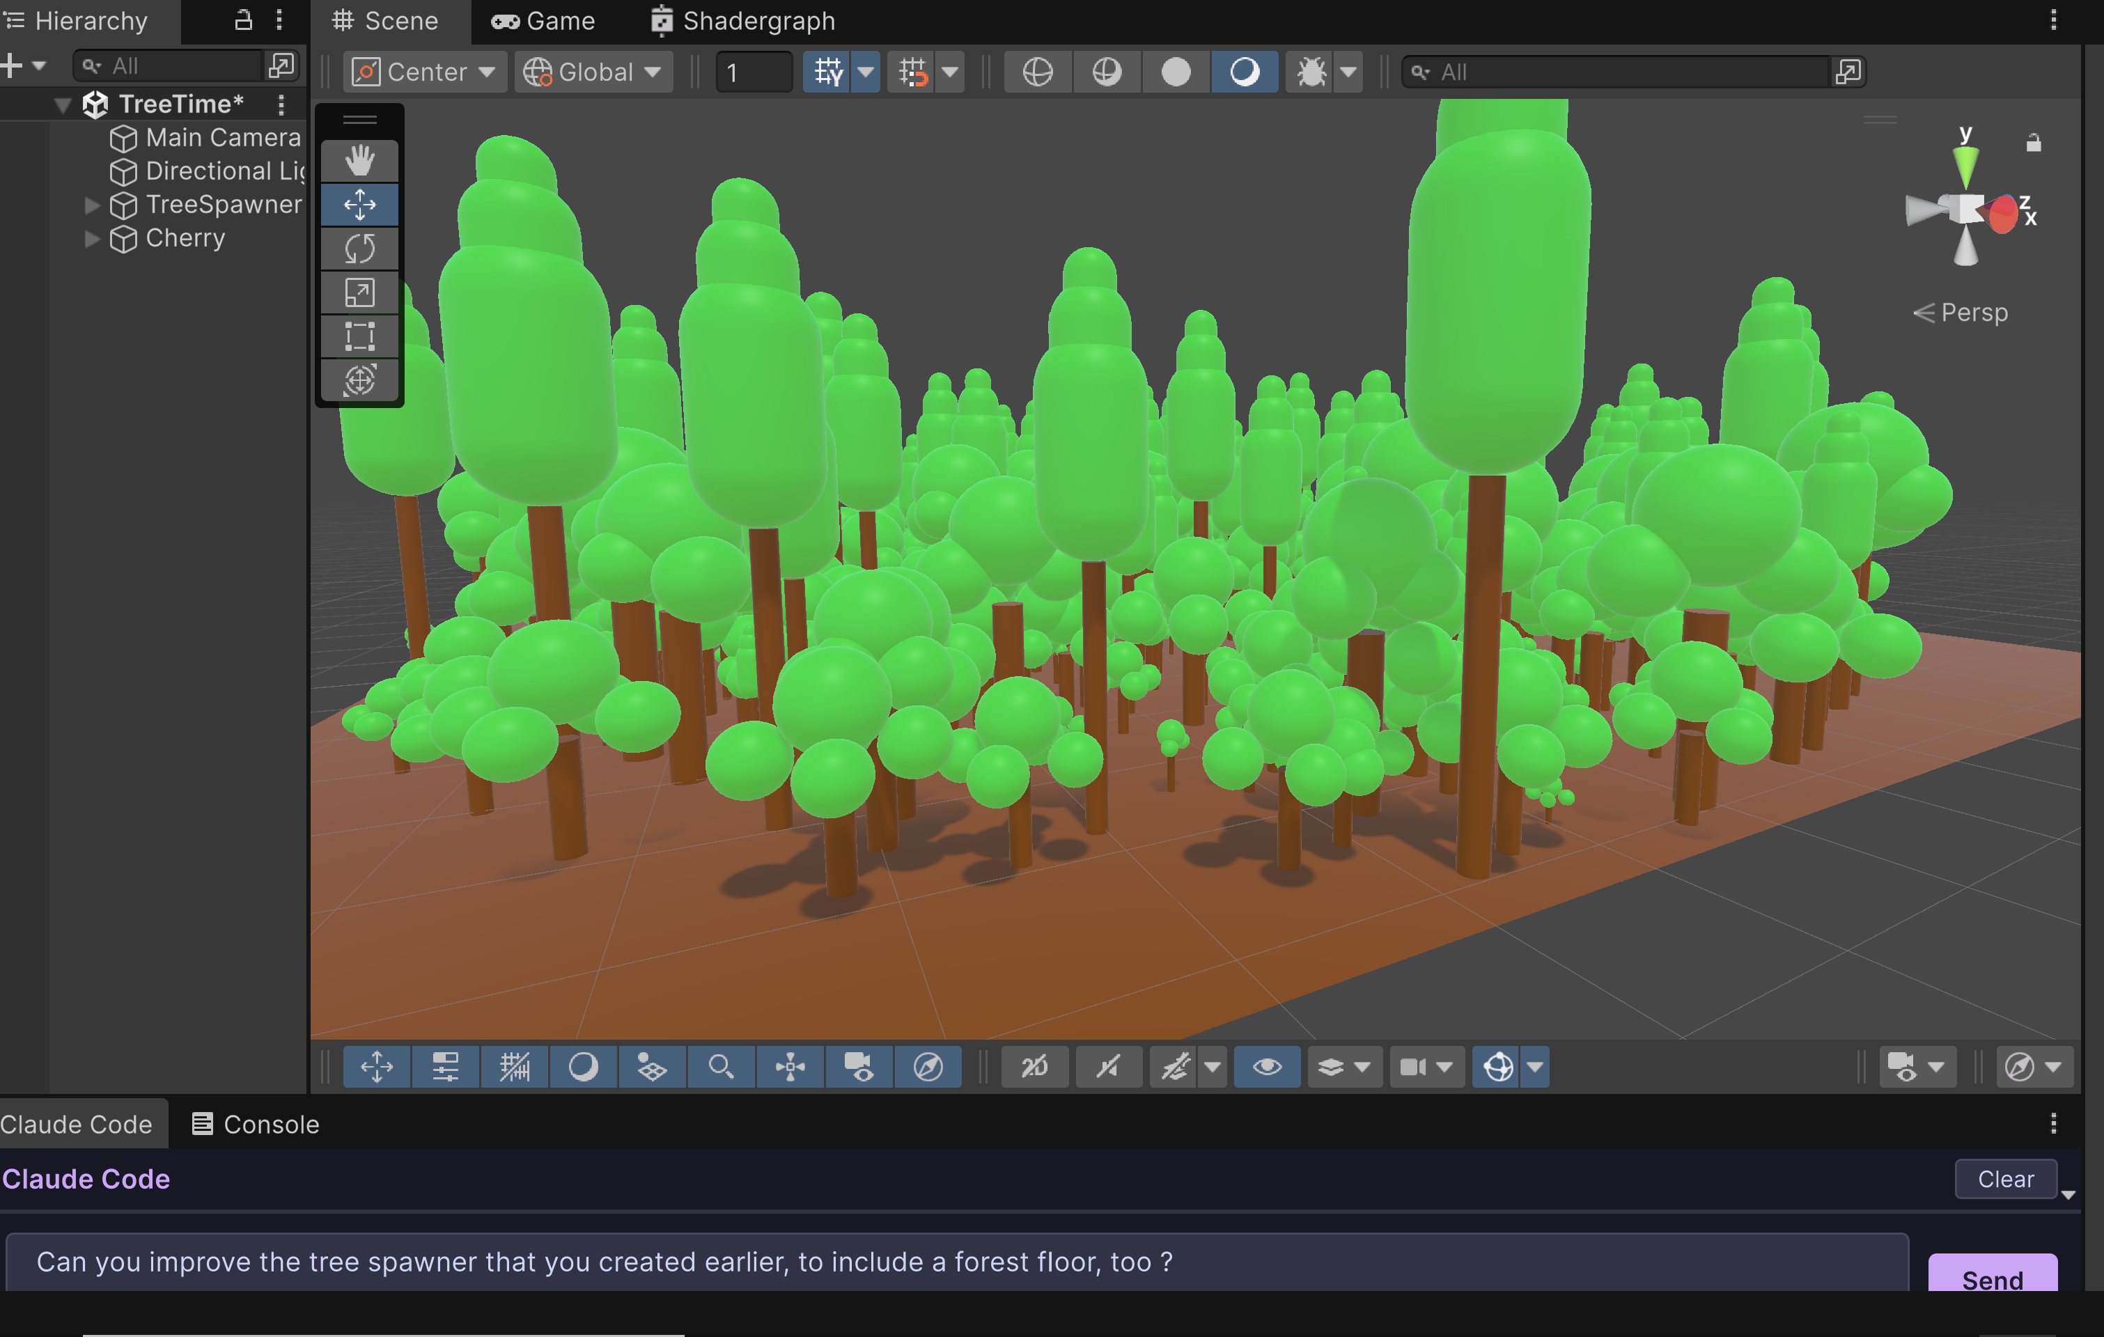
Task: Select the Hand pan tool in the Scene toolbar
Action: pyautogui.click(x=358, y=160)
